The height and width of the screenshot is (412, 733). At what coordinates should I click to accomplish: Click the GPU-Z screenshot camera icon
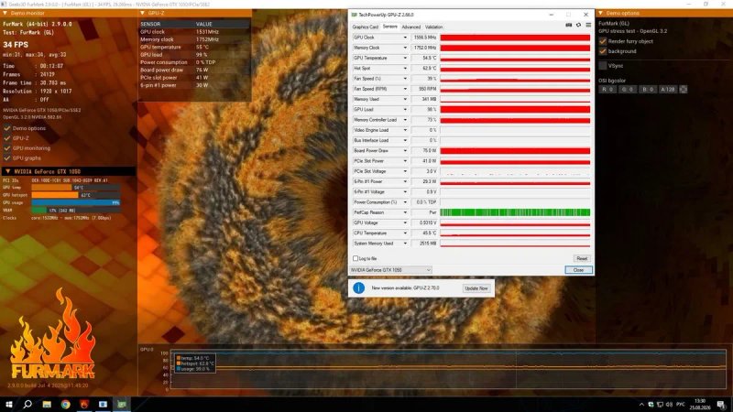coord(568,26)
